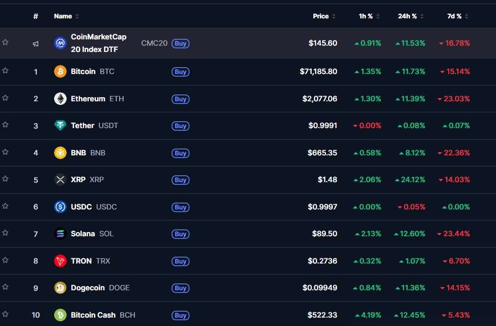The image size is (496, 326).
Task: Click the green 24.12% change for XRP
Action: click(x=410, y=180)
